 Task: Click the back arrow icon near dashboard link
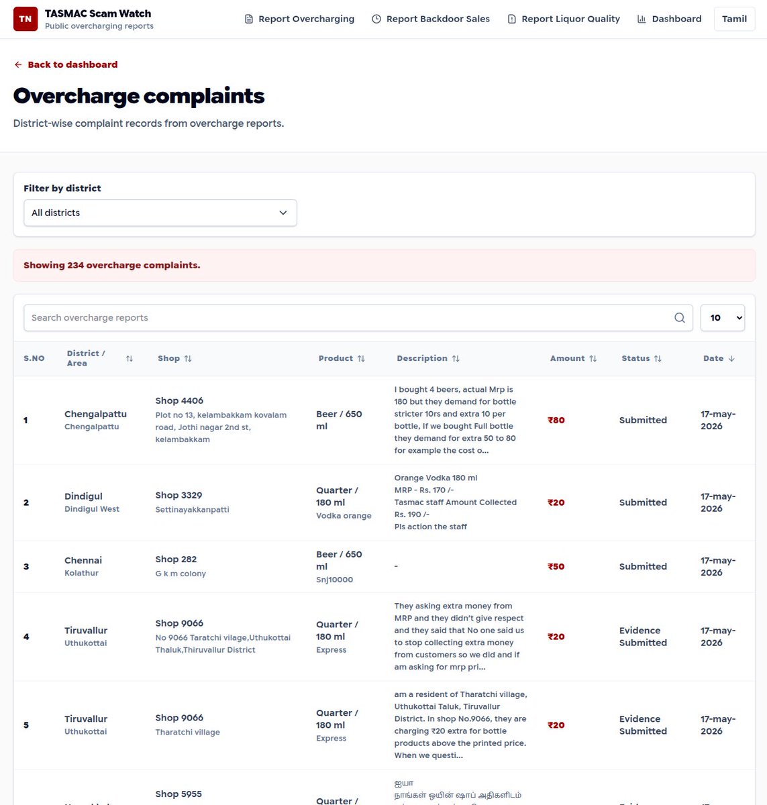[x=18, y=64]
